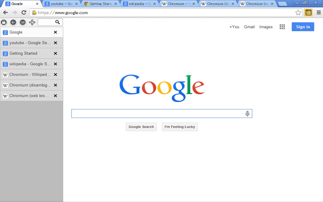Add a new tab with plus icon
The width and height of the screenshot is (323, 202).
point(32,22)
